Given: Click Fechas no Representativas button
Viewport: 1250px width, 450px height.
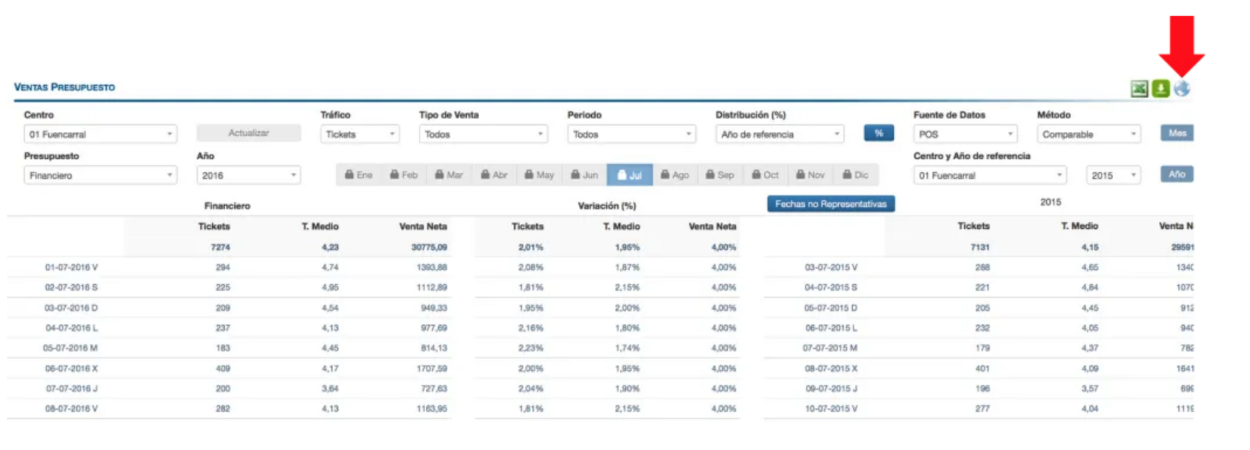Looking at the screenshot, I should pyautogui.click(x=831, y=204).
